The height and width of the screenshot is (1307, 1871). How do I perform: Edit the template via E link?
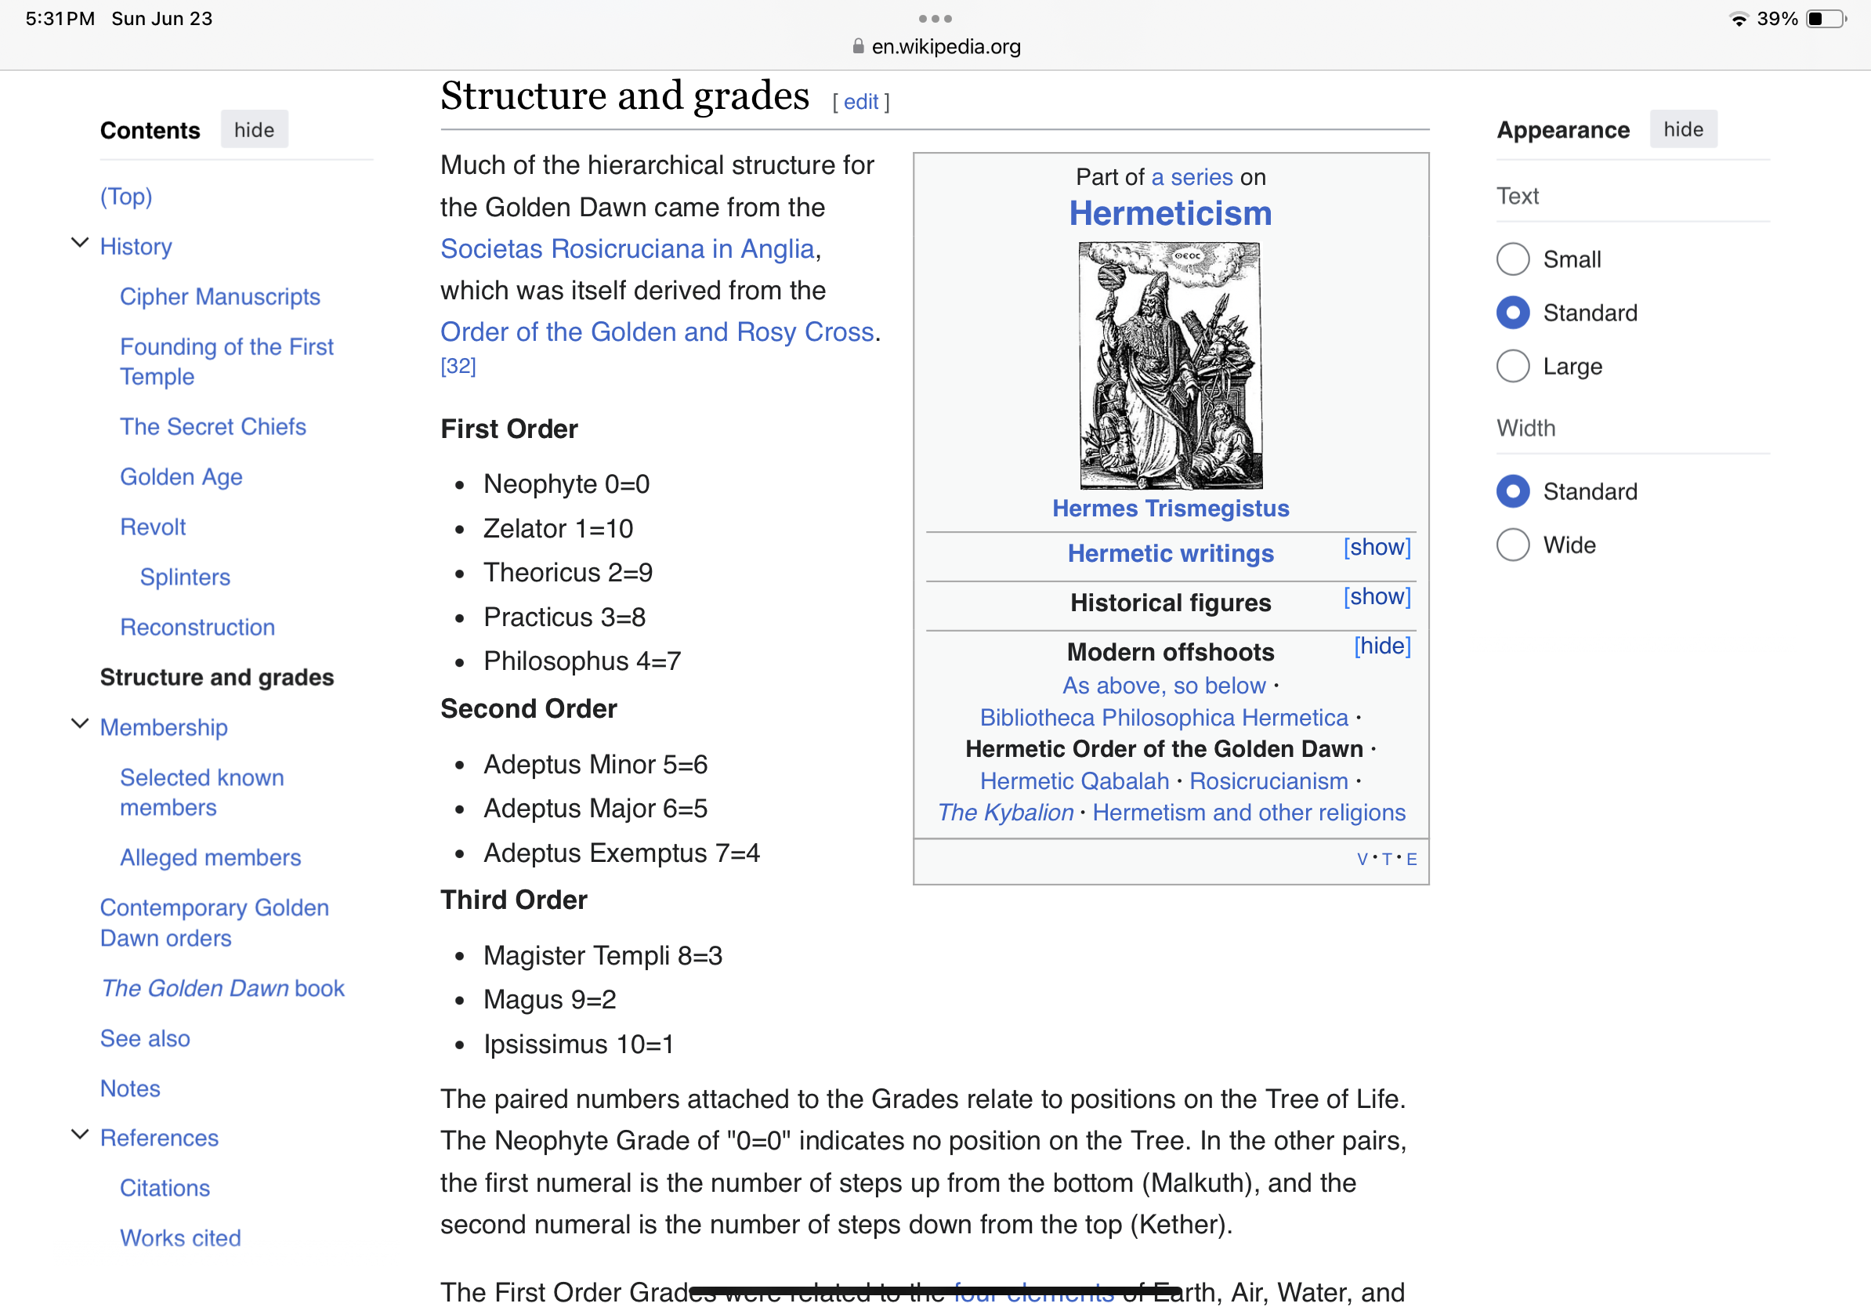[1411, 860]
